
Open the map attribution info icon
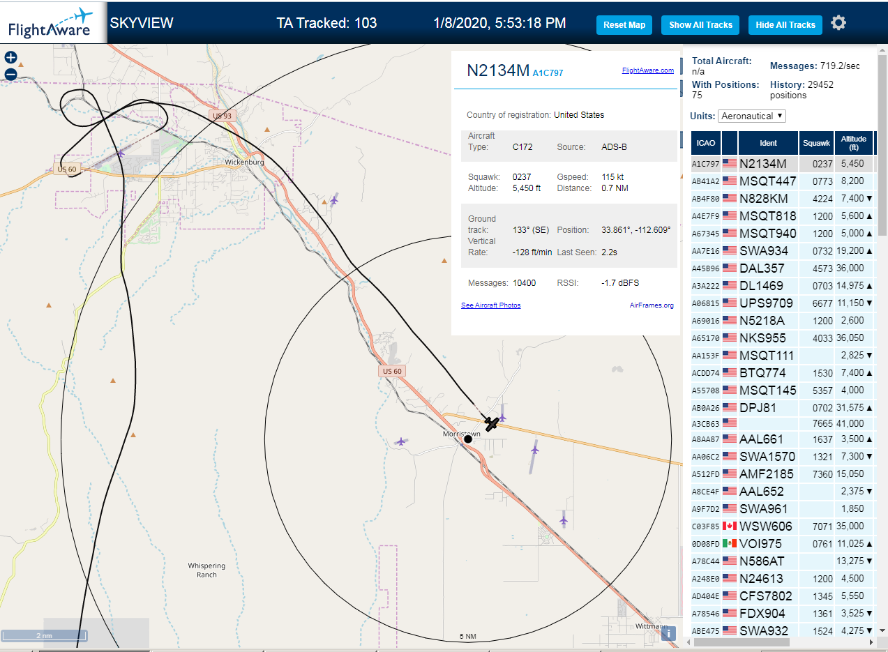pyautogui.click(x=668, y=633)
